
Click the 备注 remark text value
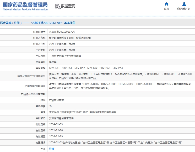(x=83, y=112)
